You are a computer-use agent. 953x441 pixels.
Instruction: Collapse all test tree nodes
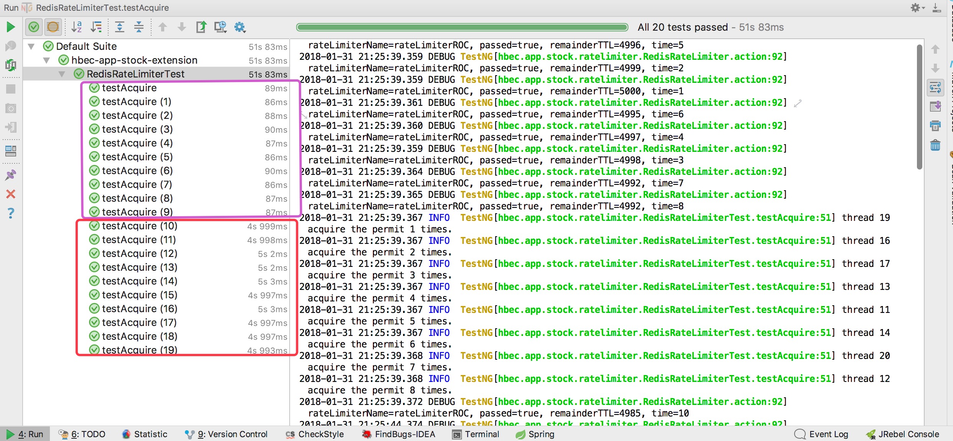pos(139,27)
